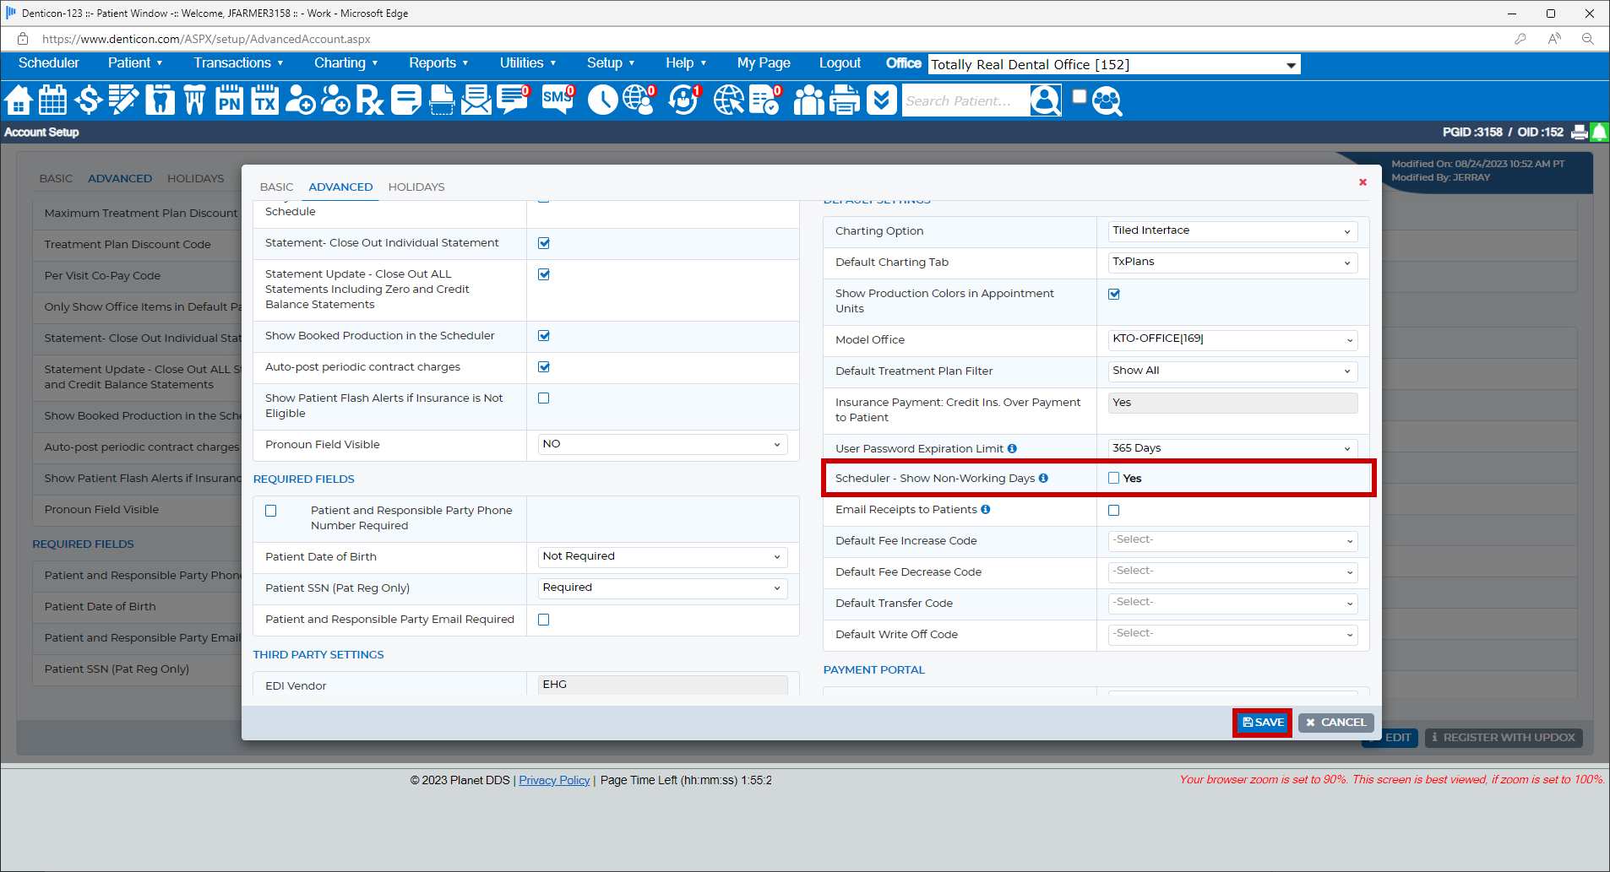
Task: Open the add patient icon
Action: pos(300,100)
